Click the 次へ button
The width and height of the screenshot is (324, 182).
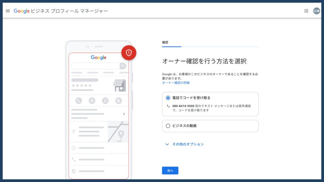pyautogui.click(x=170, y=170)
